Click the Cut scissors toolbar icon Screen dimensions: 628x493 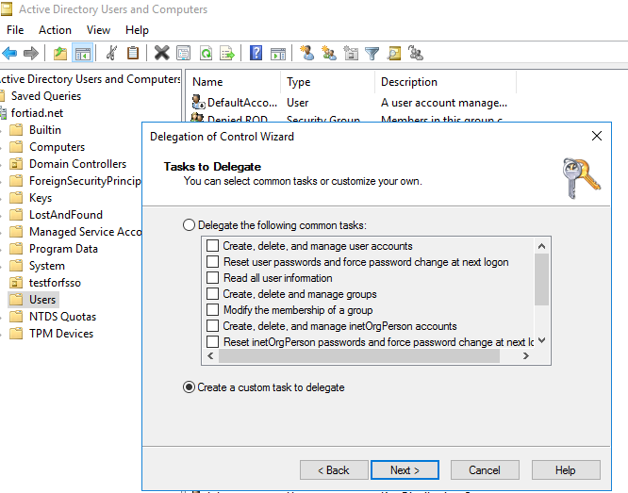(112, 54)
